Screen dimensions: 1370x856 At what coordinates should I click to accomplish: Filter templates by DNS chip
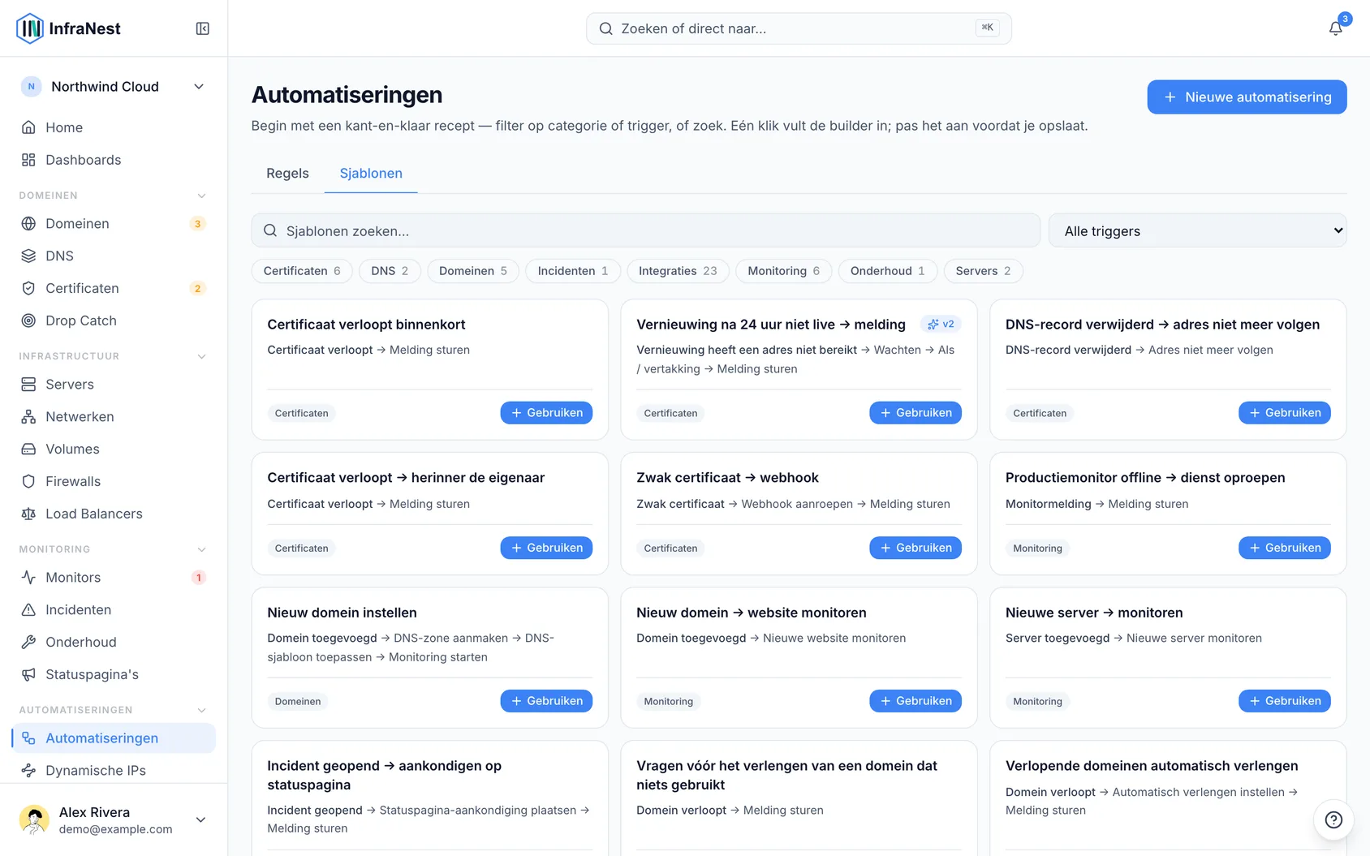(x=390, y=271)
